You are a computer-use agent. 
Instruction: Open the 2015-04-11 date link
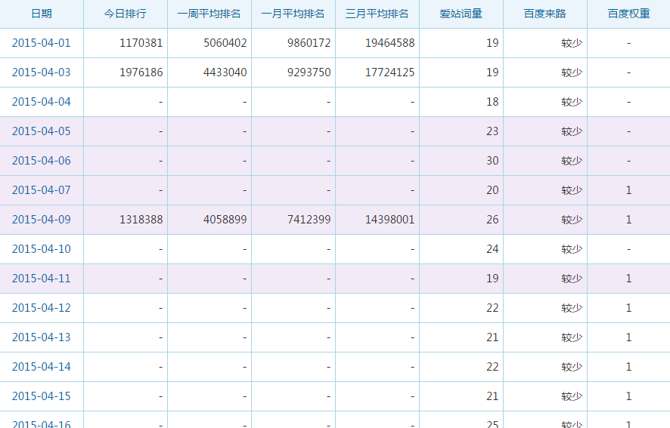pyautogui.click(x=42, y=279)
